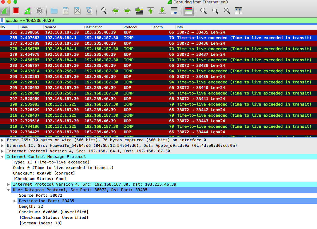Screen dimensions: 317x229
Task: Select packet number 261
Action: click(159, 32)
